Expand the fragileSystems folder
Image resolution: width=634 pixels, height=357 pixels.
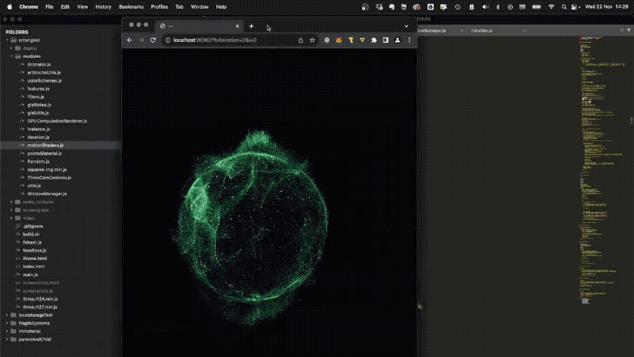(7, 323)
